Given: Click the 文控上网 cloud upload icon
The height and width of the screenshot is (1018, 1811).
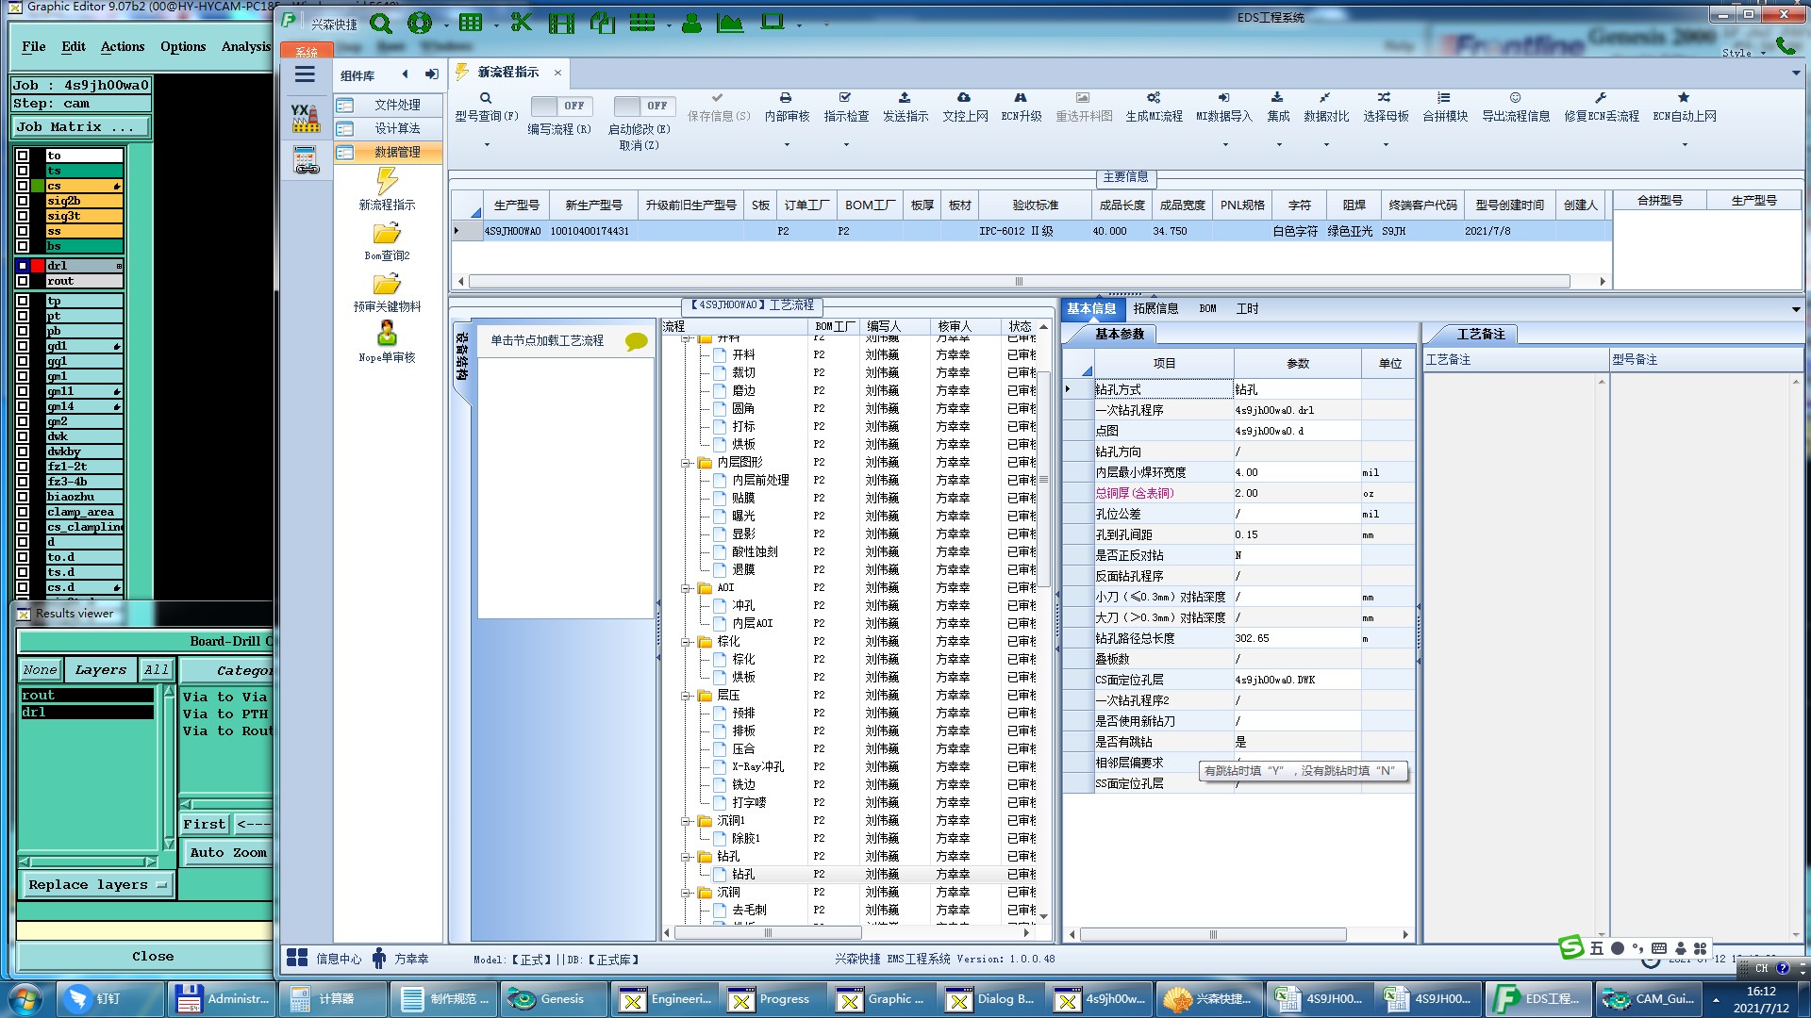Looking at the screenshot, I should pyautogui.click(x=964, y=98).
